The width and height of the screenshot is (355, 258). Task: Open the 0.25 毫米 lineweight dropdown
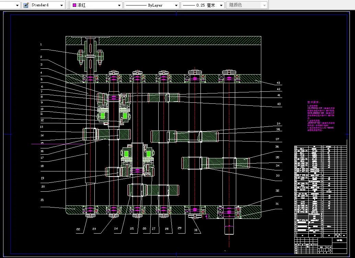coord(221,5)
